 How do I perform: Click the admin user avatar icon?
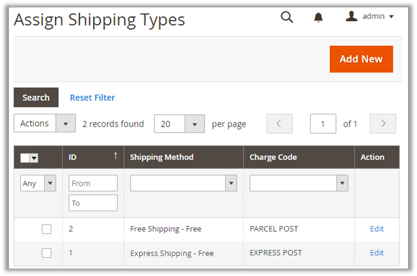[x=351, y=16]
